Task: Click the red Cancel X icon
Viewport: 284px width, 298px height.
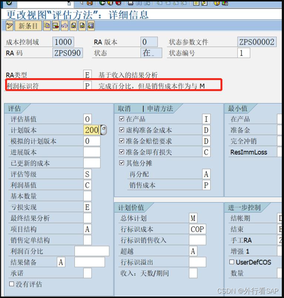Action: tap(118, 3)
